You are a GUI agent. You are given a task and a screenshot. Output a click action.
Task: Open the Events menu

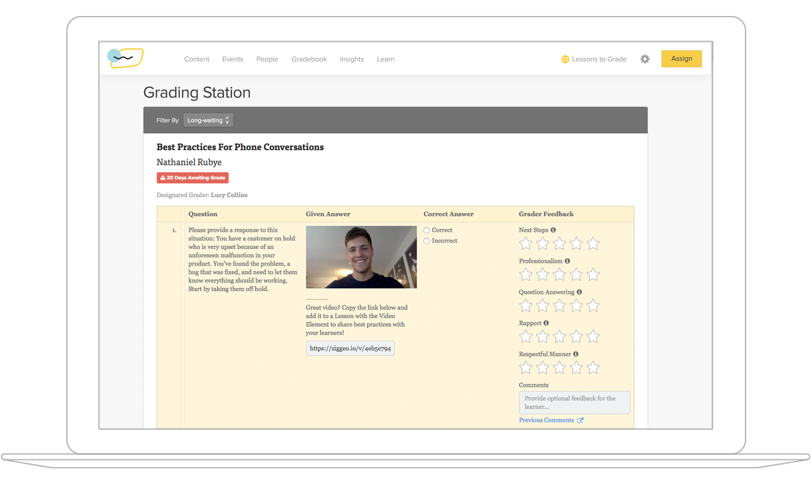coord(232,59)
